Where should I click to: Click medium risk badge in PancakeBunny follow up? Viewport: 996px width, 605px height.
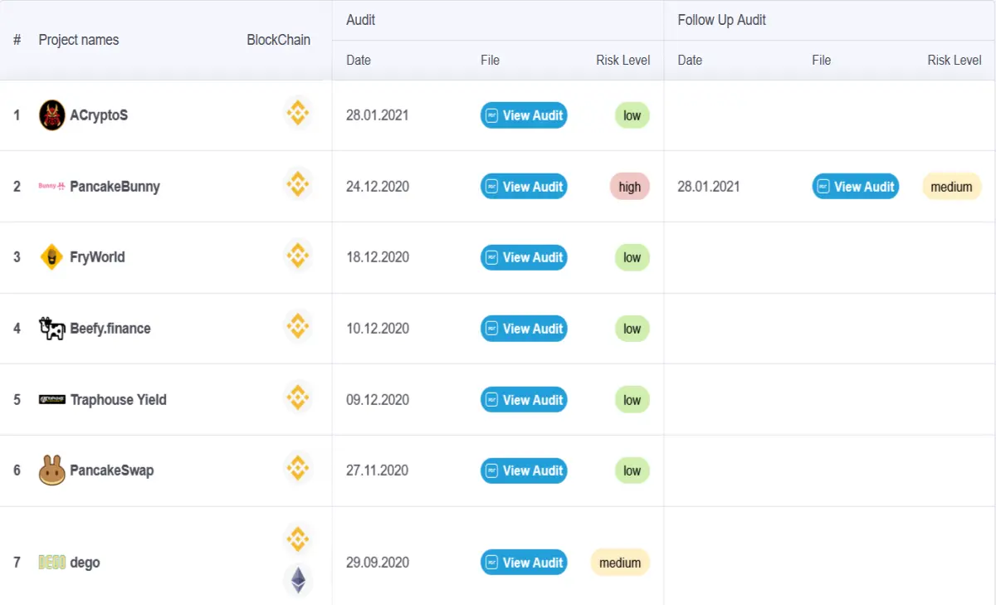(951, 187)
